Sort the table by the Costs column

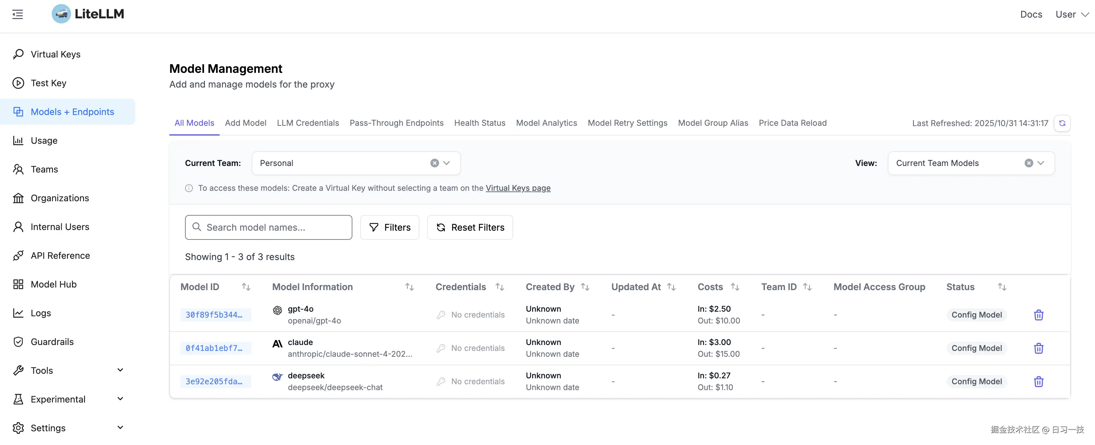pyautogui.click(x=735, y=287)
